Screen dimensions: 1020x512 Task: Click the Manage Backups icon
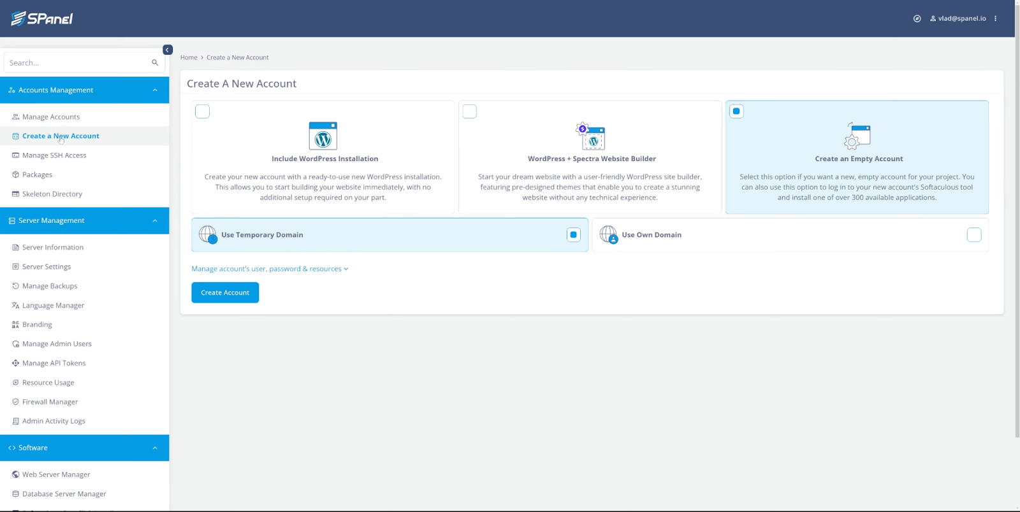(x=15, y=286)
